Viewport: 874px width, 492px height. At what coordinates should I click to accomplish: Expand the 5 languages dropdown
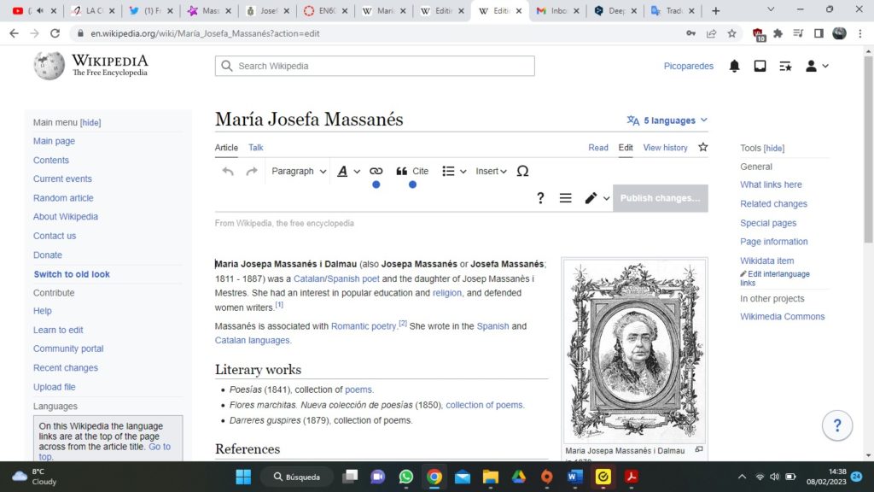(x=667, y=120)
